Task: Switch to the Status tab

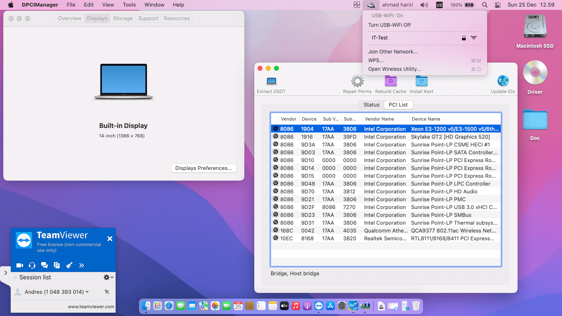Action: (371, 105)
